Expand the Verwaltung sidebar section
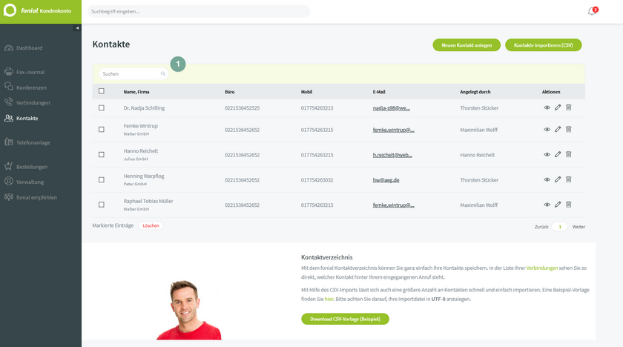 [30, 181]
